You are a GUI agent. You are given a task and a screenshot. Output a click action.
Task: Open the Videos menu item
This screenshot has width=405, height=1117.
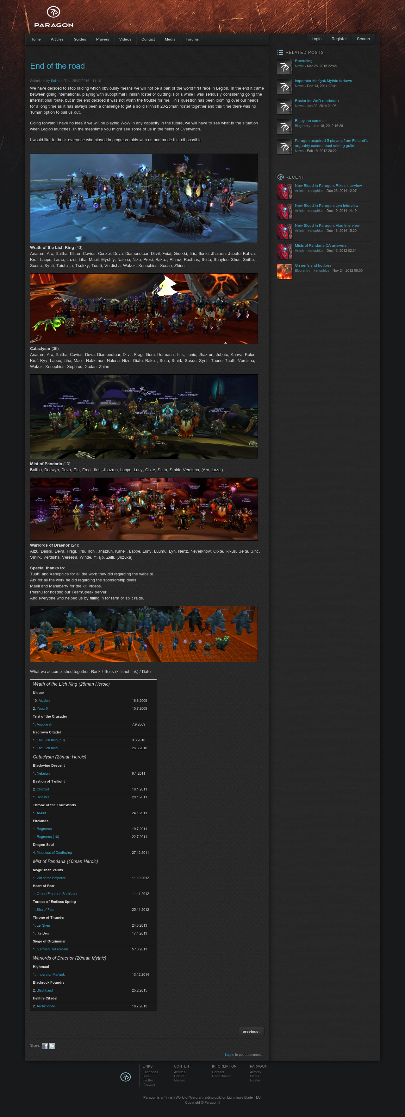[x=125, y=40]
